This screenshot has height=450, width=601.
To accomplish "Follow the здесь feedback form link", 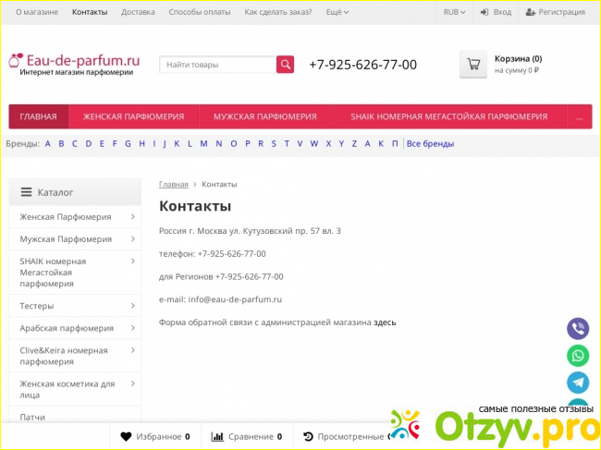I will click(385, 323).
